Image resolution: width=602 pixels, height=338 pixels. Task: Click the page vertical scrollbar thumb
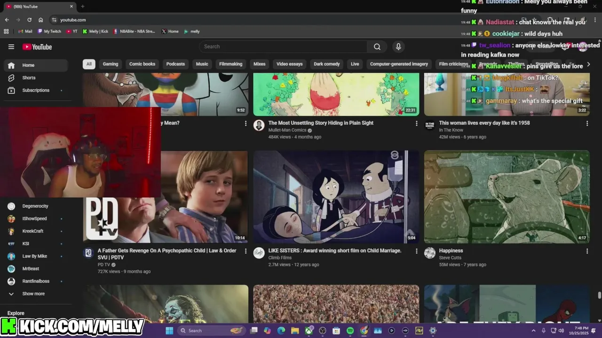coord(599,295)
